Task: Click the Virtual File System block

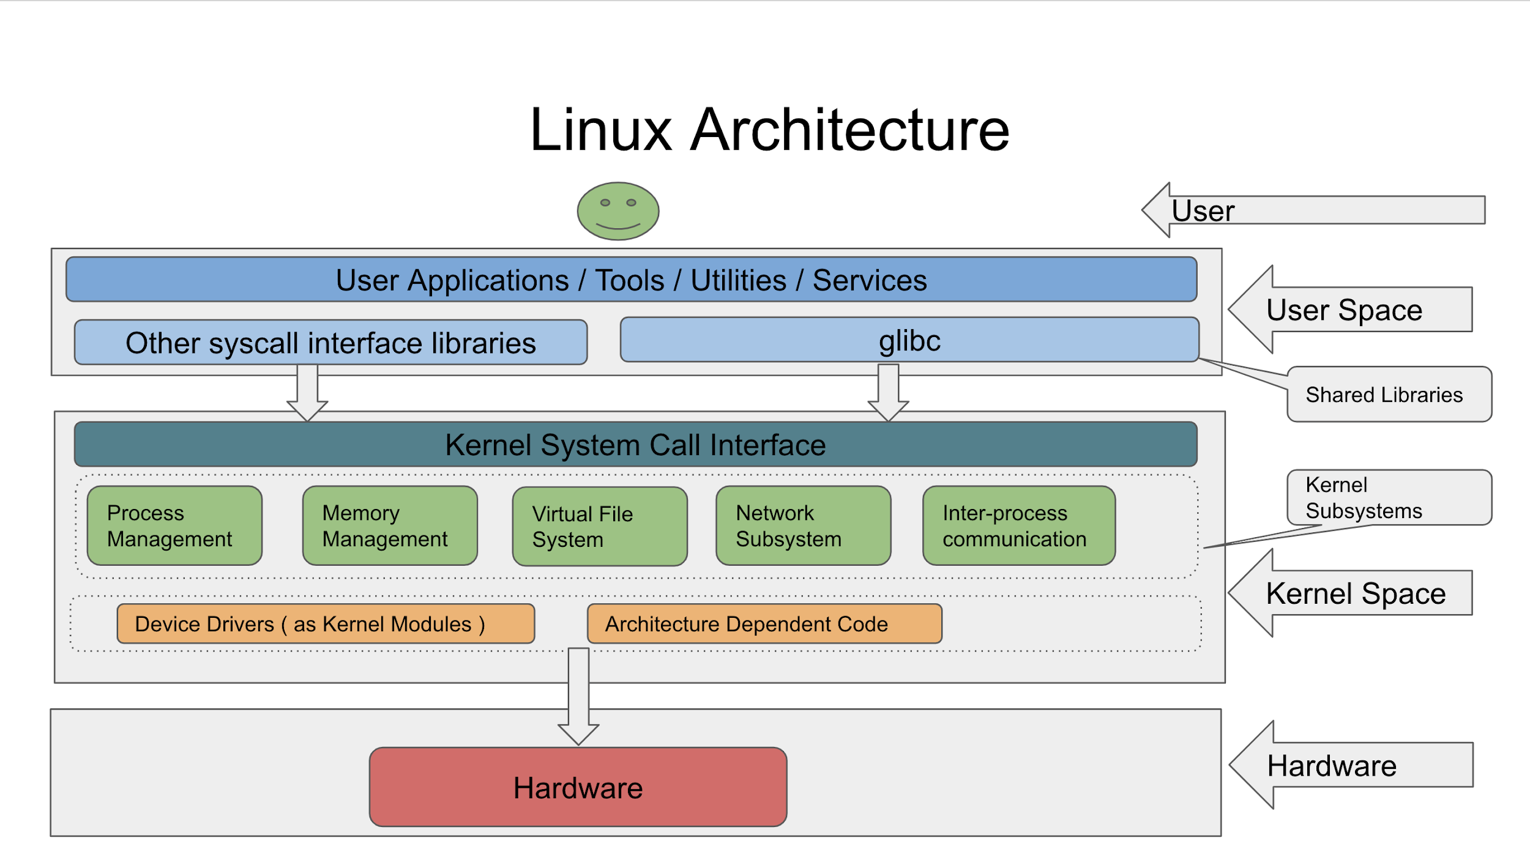Action: [x=600, y=527]
